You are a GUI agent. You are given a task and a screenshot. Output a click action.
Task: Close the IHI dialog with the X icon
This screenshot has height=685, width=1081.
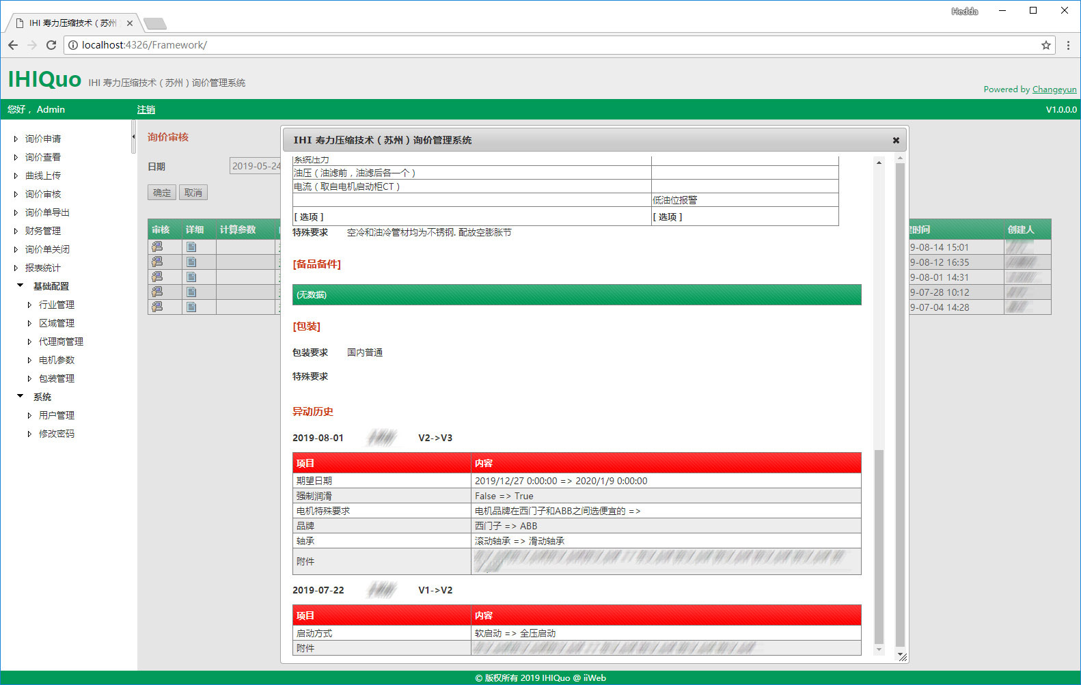click(896, 140)
